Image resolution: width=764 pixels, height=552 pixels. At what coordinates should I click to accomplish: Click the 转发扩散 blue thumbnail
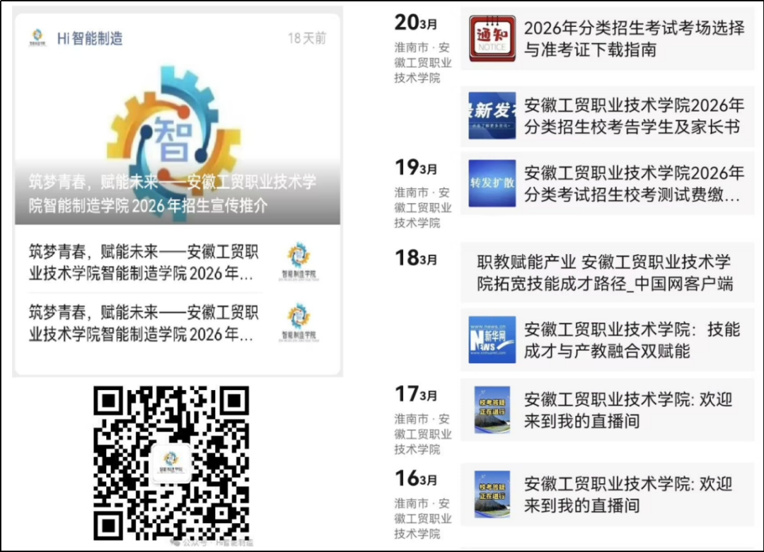pyautogui.click(x=492, y=183)
